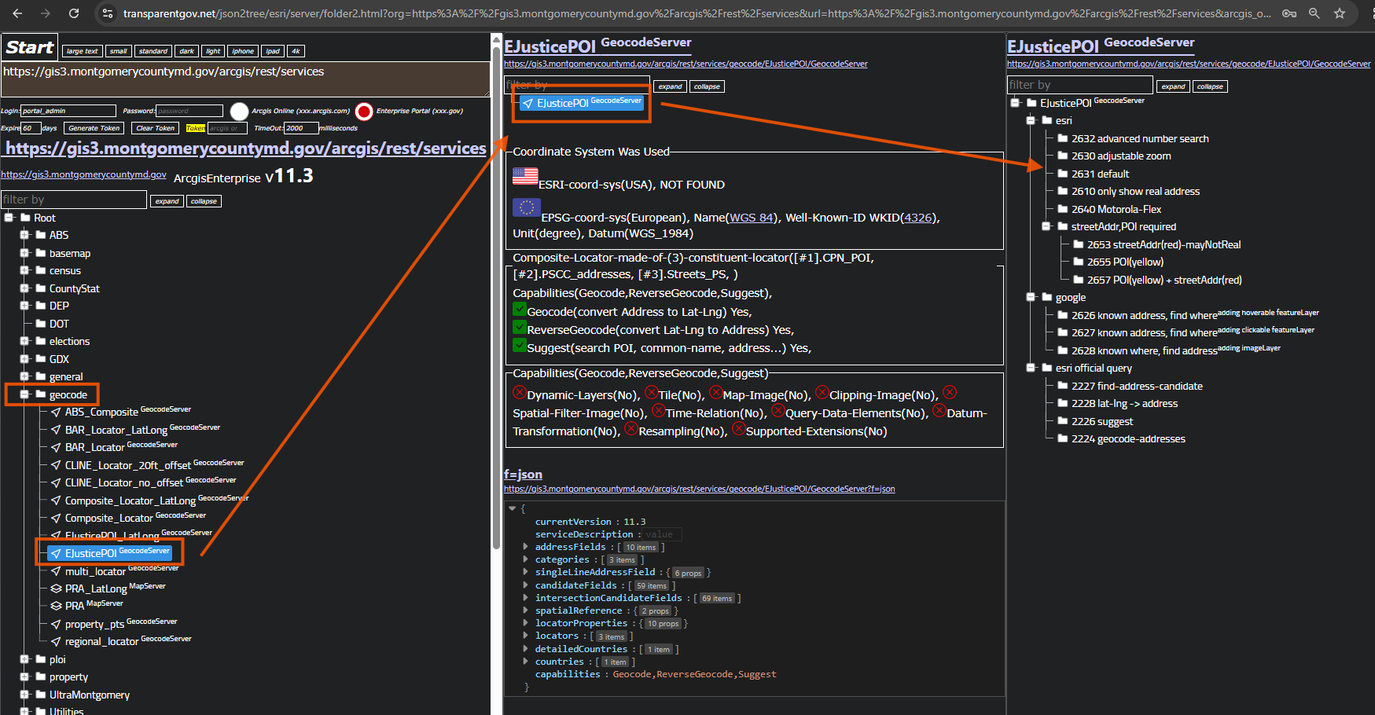The image size is (1375, 715).
Task: Bookmark this page with the star icon
Action: coord(1340,13)
